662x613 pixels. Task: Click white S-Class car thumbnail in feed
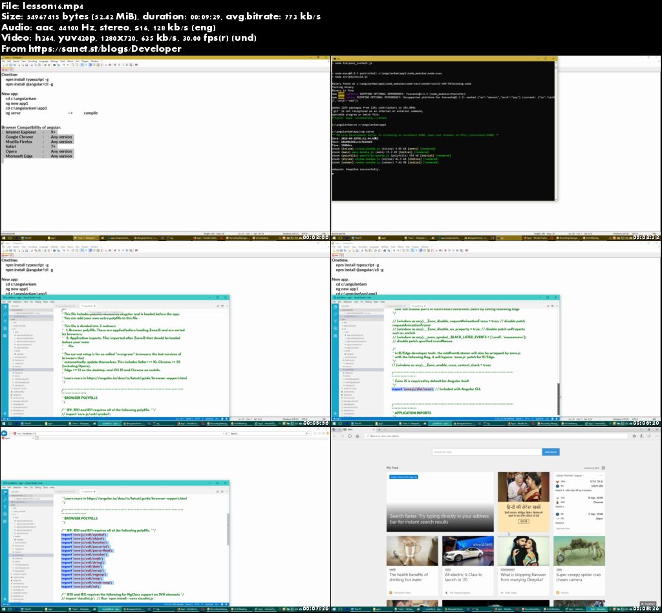(x=468, y=551)
